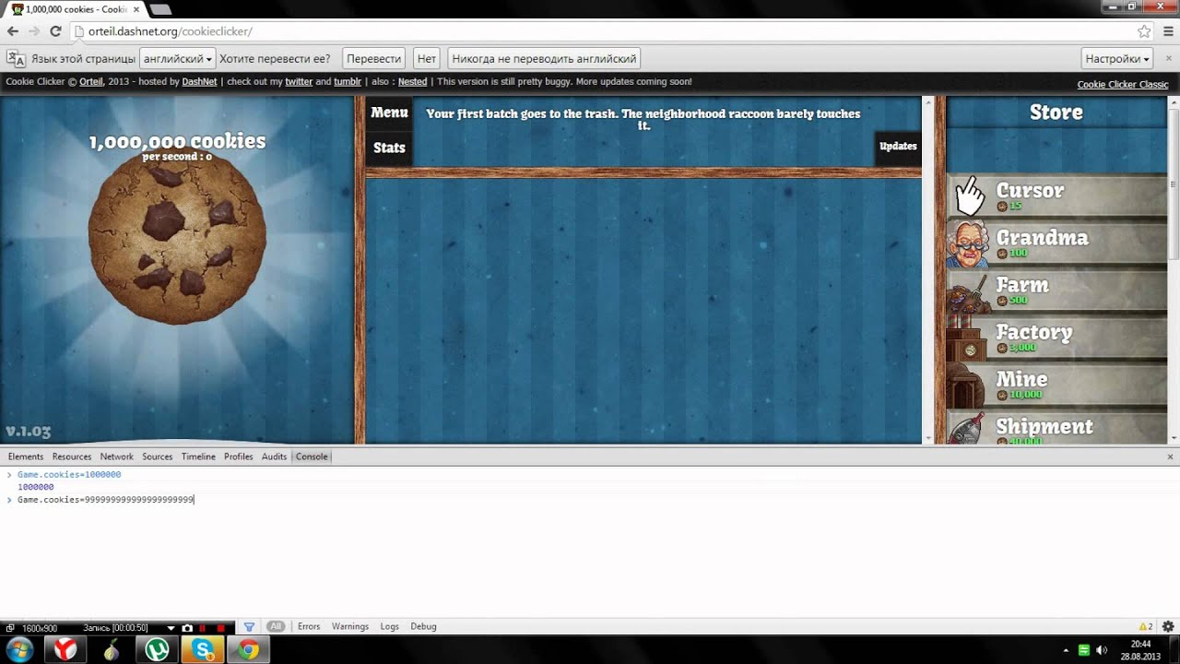Open the Sources tab in DevTools

pos(158,456)
